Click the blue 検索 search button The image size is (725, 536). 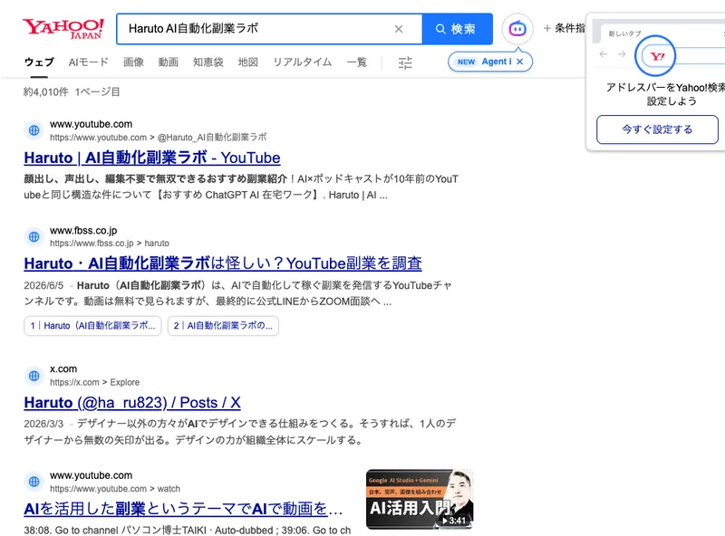point(457,29)
